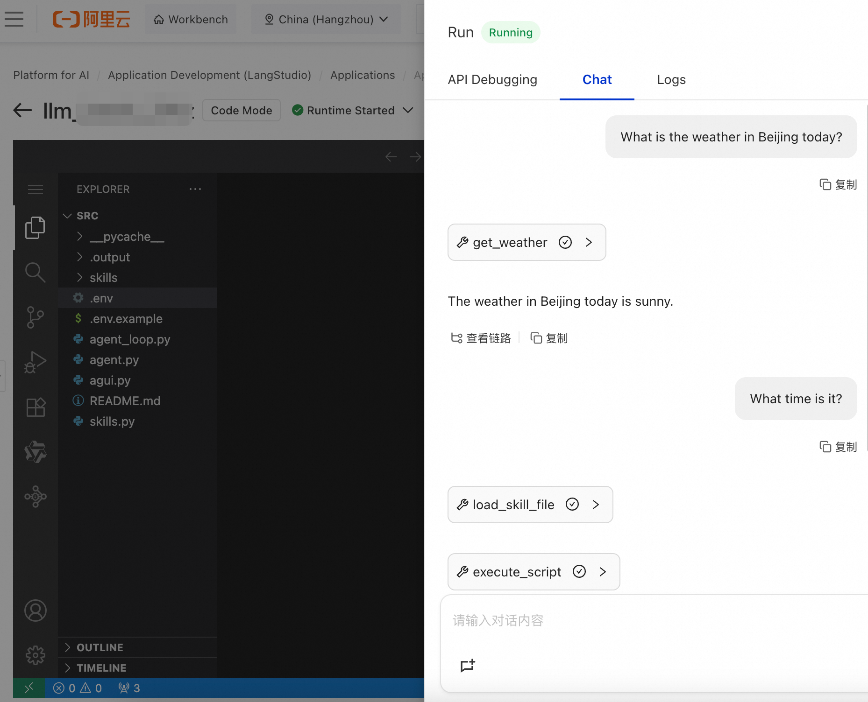Open skills.py in the explorer
Image resolution: width=868 pixels, height=702 pixels.
coord(137,421)
